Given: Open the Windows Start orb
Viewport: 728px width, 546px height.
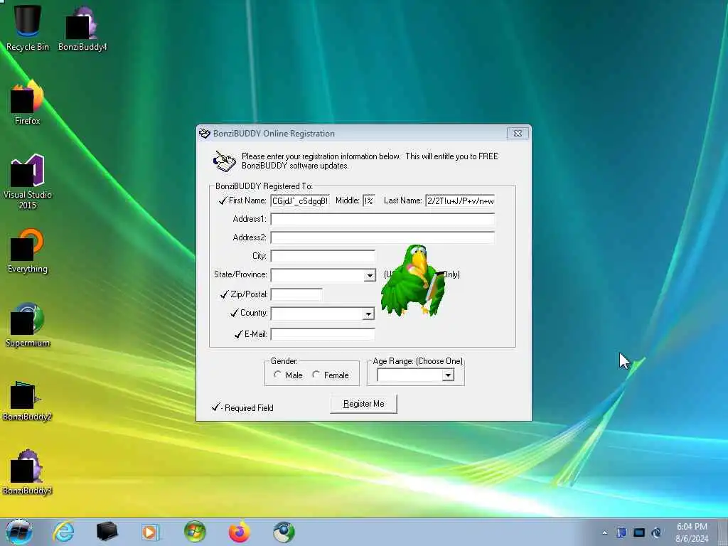Looking at the screenshot, I should pyautogui.click(x=18, y=532).
